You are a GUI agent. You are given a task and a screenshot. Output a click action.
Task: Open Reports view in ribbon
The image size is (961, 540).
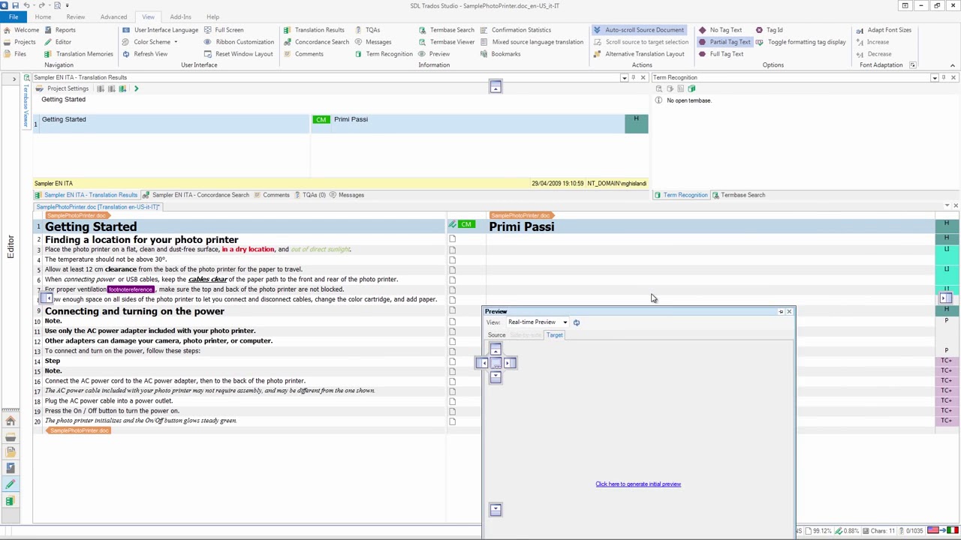pyautogui.click(x=60, y=30)
